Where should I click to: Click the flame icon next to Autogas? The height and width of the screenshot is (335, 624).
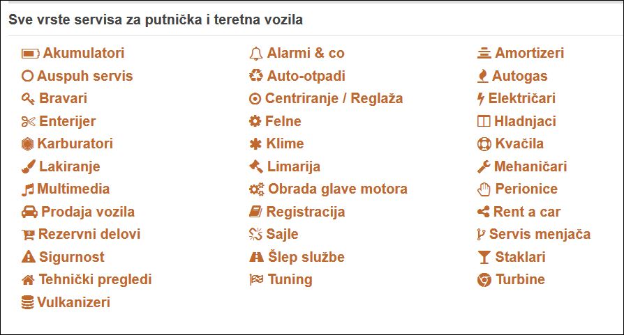[483, 76]
